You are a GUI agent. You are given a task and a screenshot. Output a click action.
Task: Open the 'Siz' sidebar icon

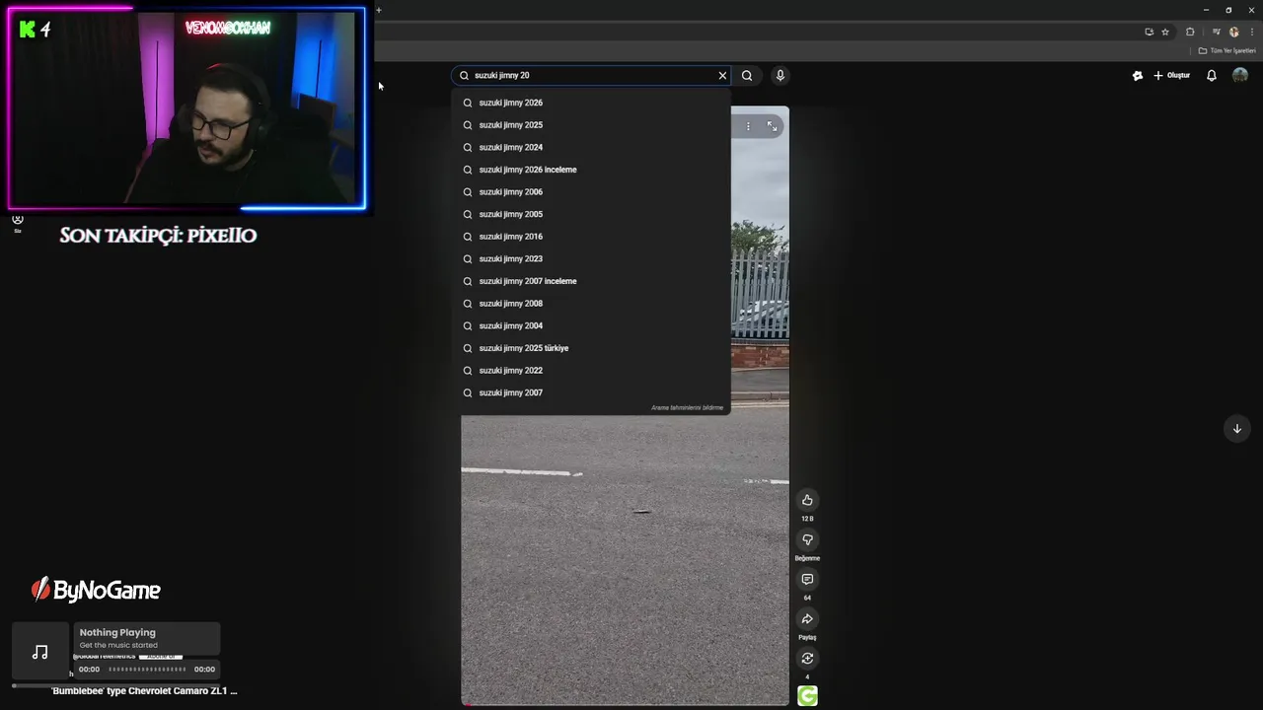pyautogui.click(x=17, y=223)
